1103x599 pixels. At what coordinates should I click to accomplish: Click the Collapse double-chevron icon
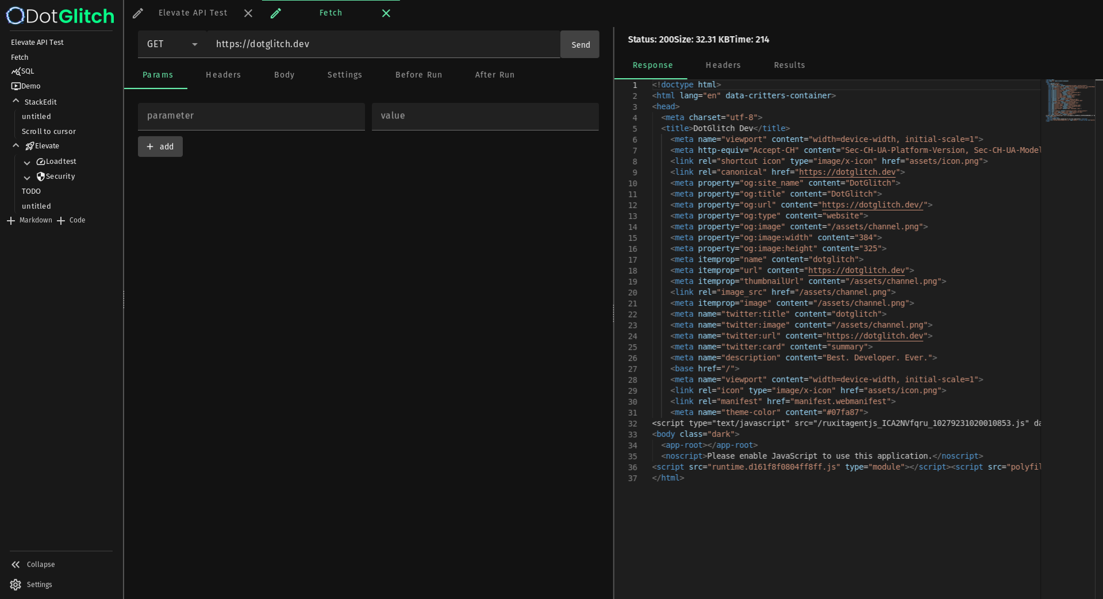click(x=16, y=565)
